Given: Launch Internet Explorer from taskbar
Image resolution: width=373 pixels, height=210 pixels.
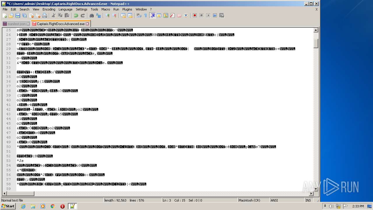Looking at the screenshot, I should [x=23, y=206].
